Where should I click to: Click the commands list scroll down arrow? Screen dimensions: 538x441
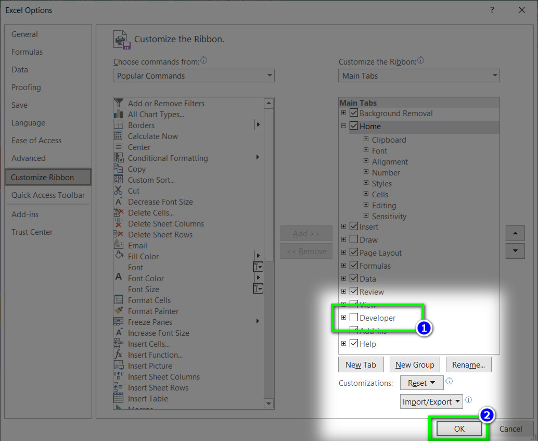click(x=268, y=404)
